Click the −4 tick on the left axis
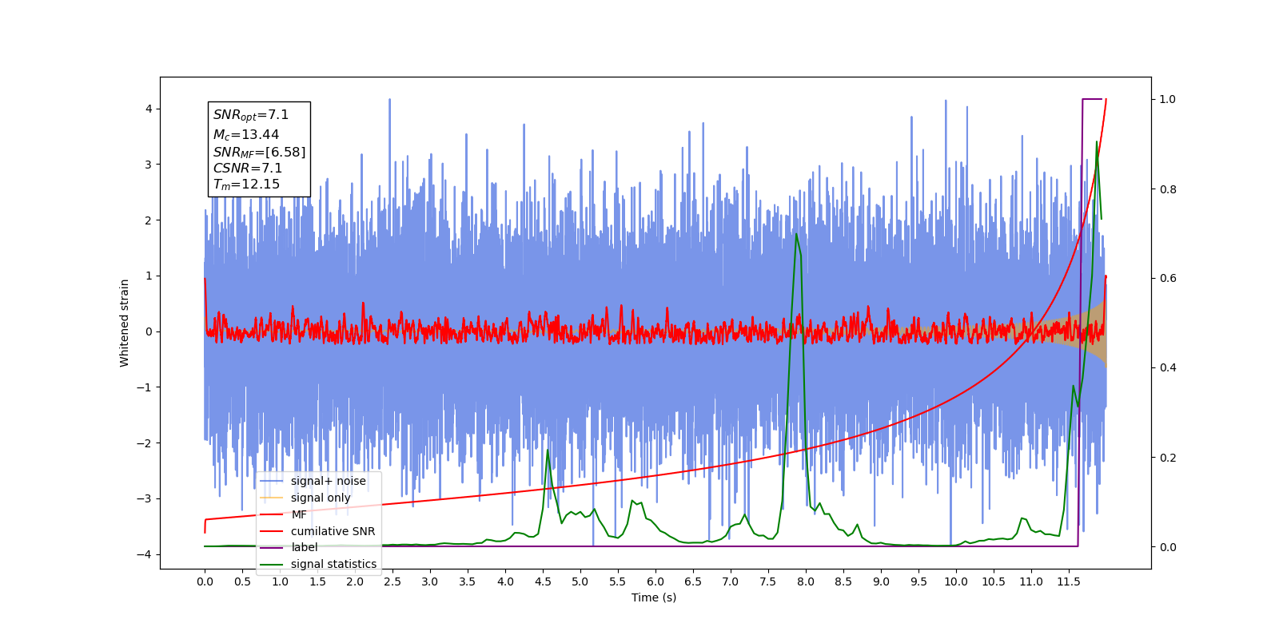Image resolution: width=1279 pixels, height=639 pixels. [144, 554]
